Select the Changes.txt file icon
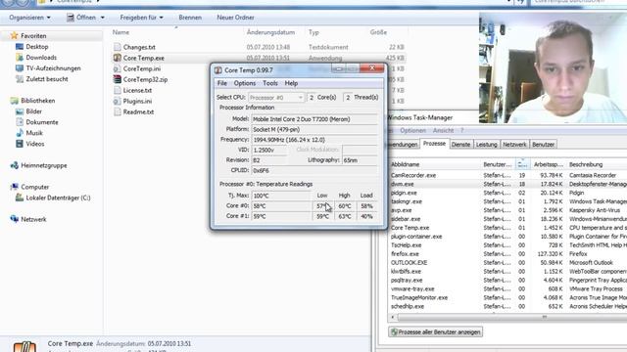Viewport: 627px width, 352px height. [x=118, y=47]
